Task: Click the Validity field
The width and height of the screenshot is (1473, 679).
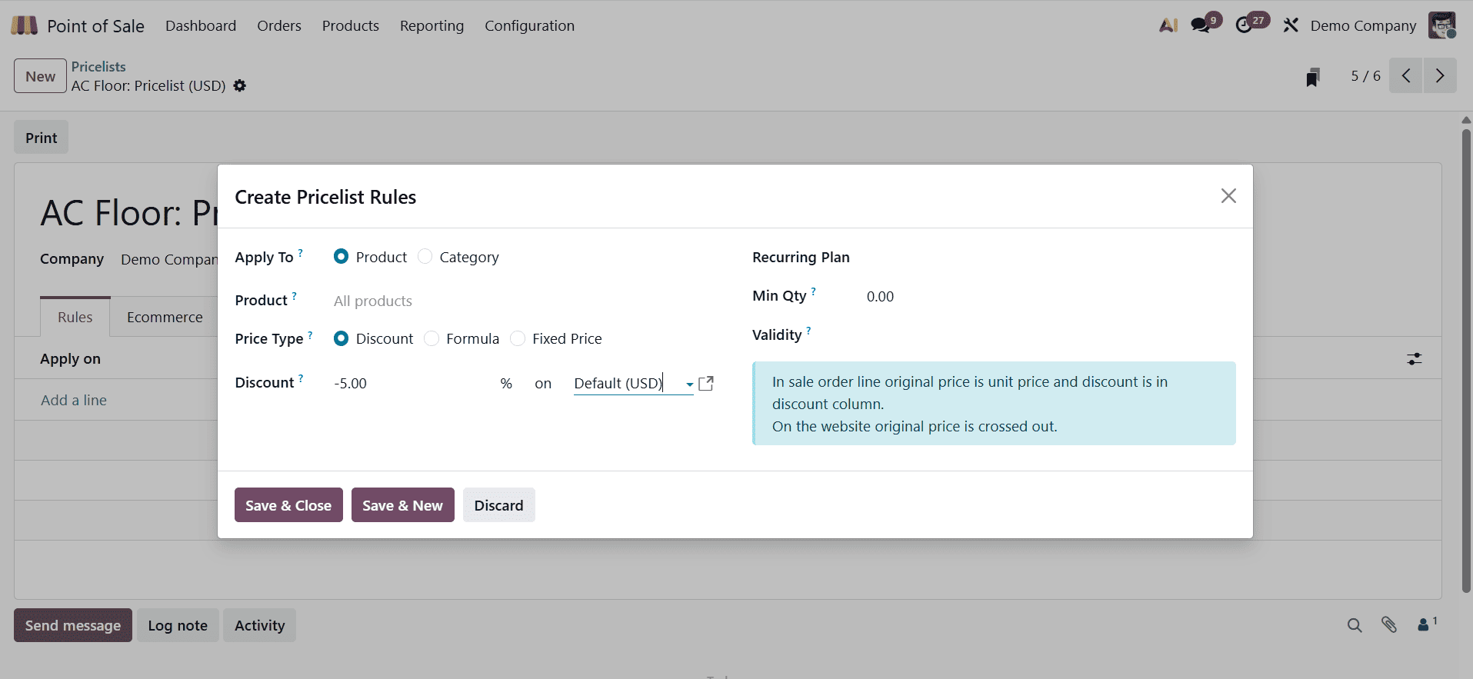Action: click(1051, 335)
